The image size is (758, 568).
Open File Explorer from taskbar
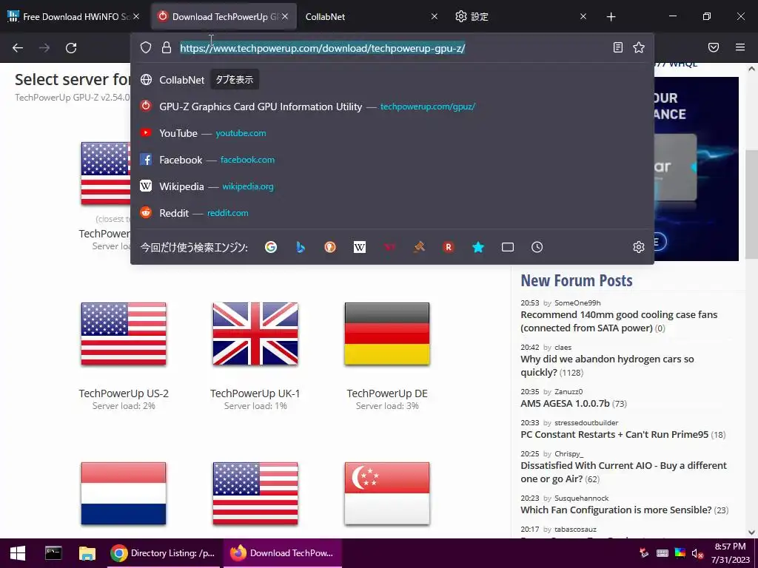[87, 553]
